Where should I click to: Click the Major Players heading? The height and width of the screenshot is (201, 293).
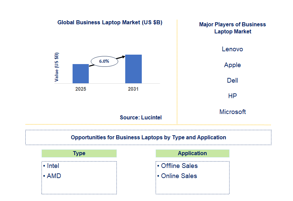click(x=233, y=28)
